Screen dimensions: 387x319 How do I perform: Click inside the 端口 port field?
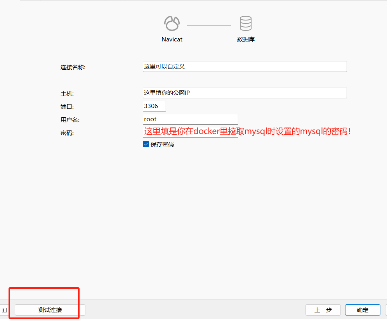(x=154, y=106)
